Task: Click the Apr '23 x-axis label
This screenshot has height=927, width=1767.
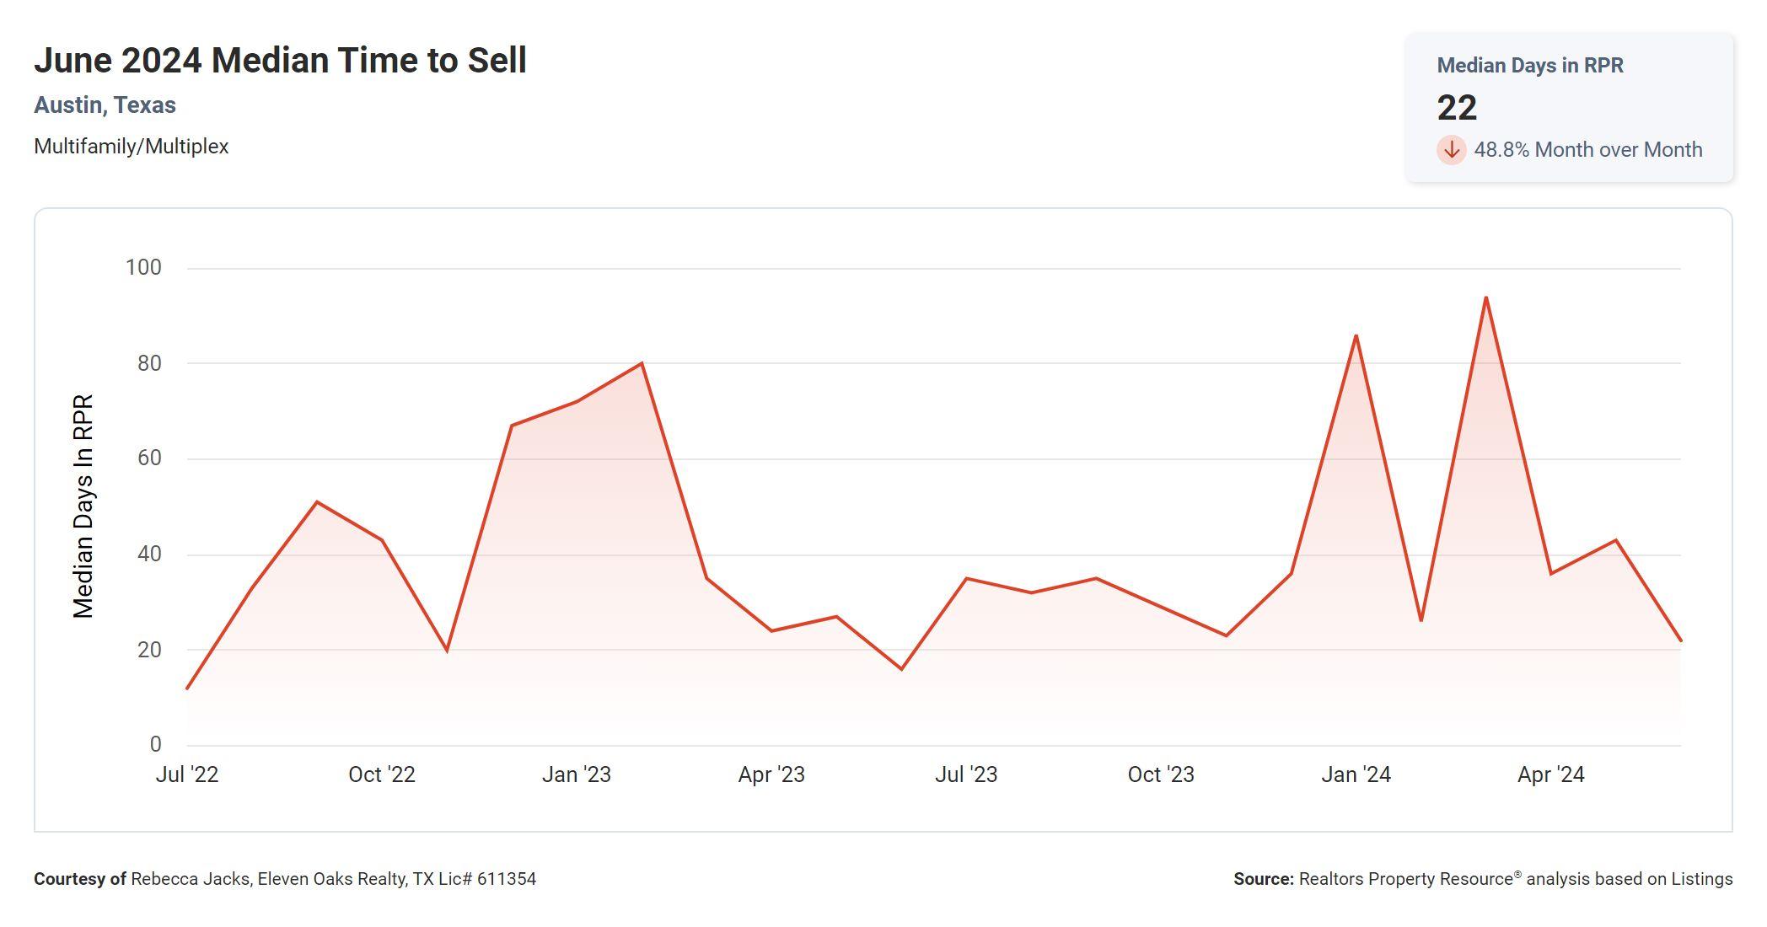Action: (771, 774)
